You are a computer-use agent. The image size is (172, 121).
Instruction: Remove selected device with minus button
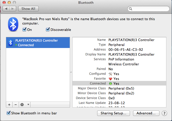[15, 105]
